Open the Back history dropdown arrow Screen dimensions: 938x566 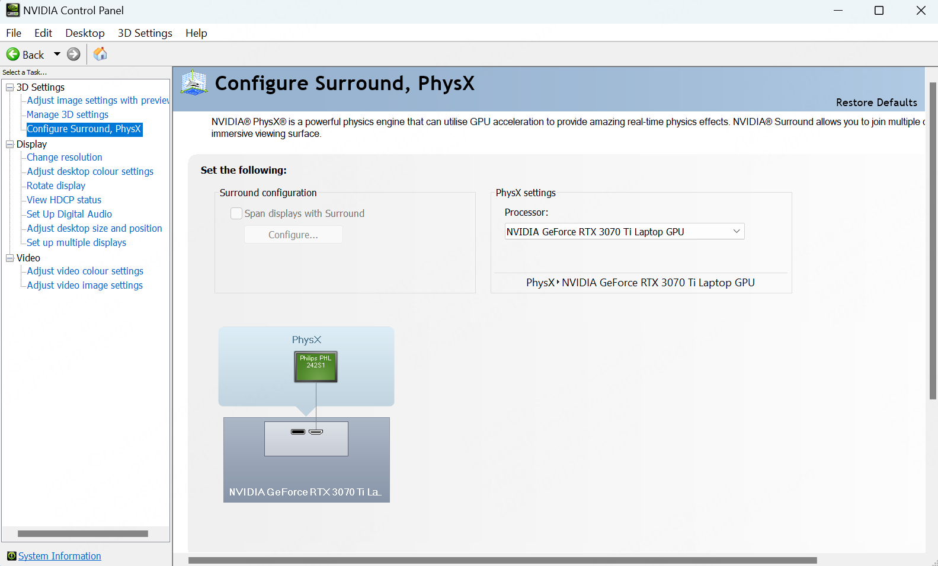coord(57,54)
